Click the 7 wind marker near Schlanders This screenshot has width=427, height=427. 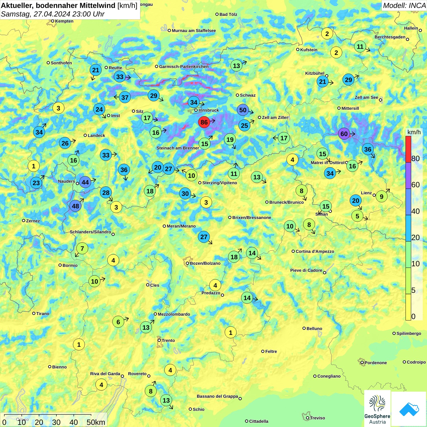(82, 248)
